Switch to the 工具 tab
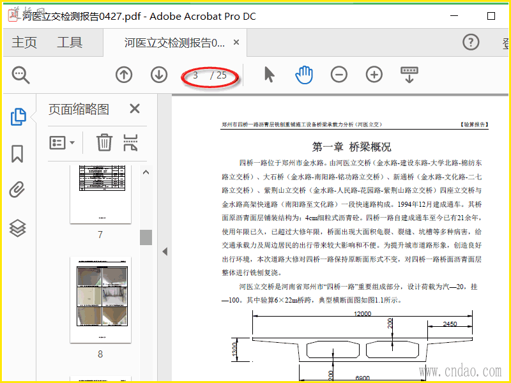This screenshot has height=383, width=511. (x=70, y=42)
